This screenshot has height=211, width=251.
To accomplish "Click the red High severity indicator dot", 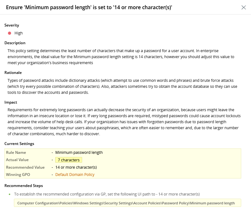I will (x=10, y=33).
